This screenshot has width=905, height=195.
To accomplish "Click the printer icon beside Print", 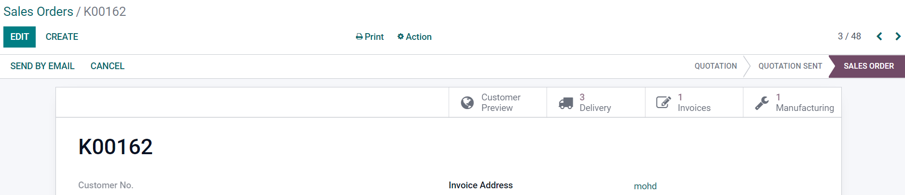I will coord(359,37).
